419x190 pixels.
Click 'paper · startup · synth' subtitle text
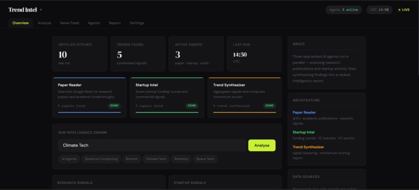(x=192, y=63)
